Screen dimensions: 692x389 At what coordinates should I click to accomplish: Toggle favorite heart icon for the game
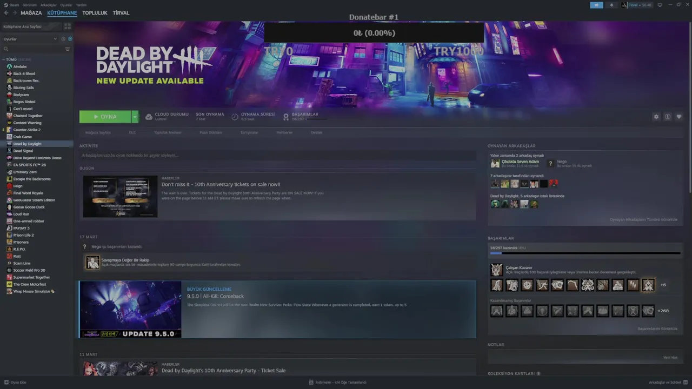pyautogui.click(x=679, y=117)
